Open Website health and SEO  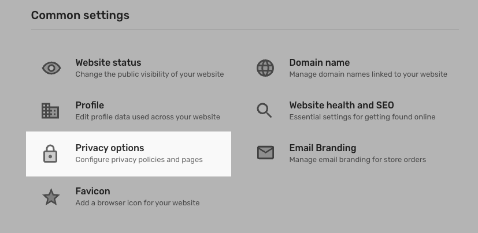pos(342,105)
